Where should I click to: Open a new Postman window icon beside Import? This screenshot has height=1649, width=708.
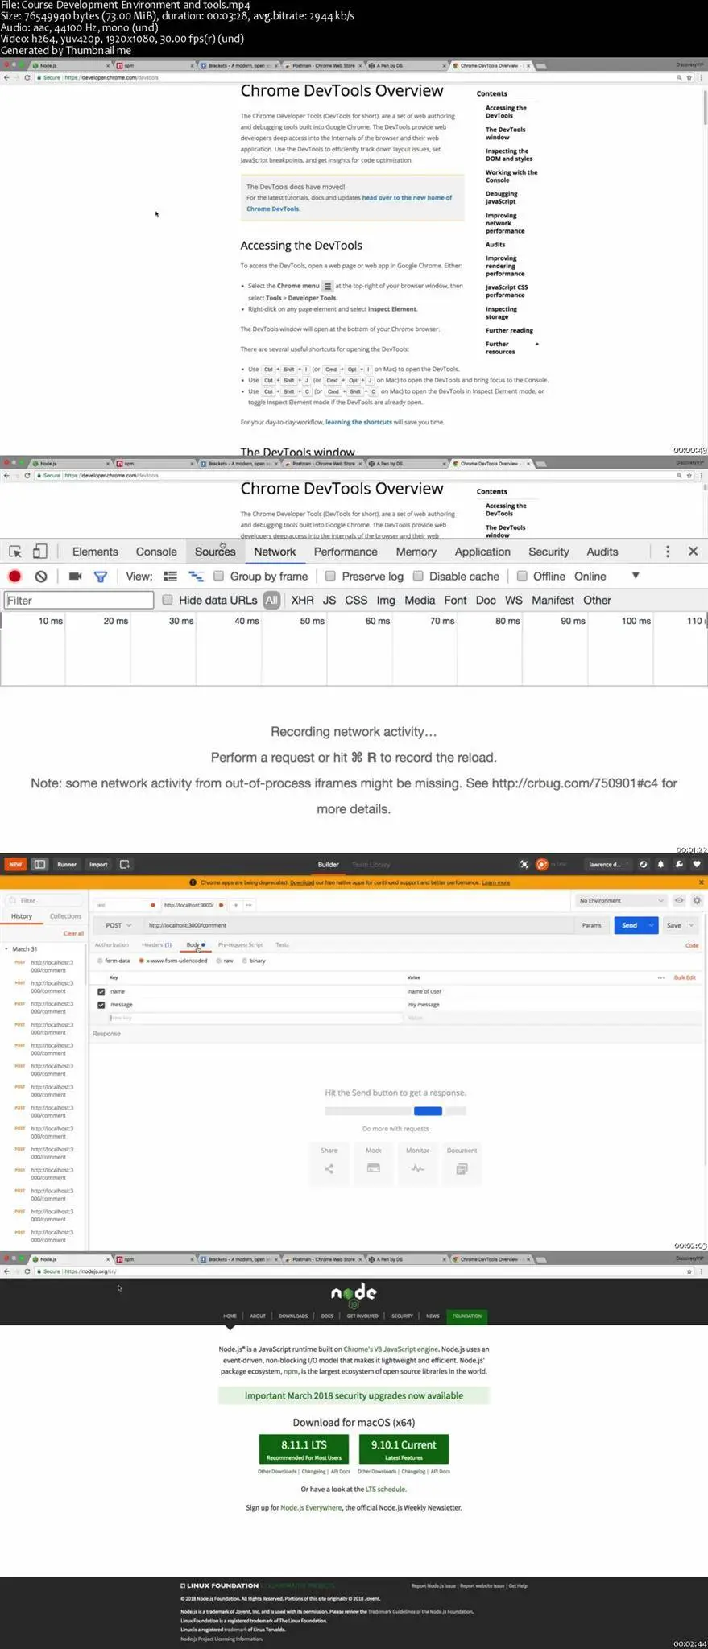125,864
